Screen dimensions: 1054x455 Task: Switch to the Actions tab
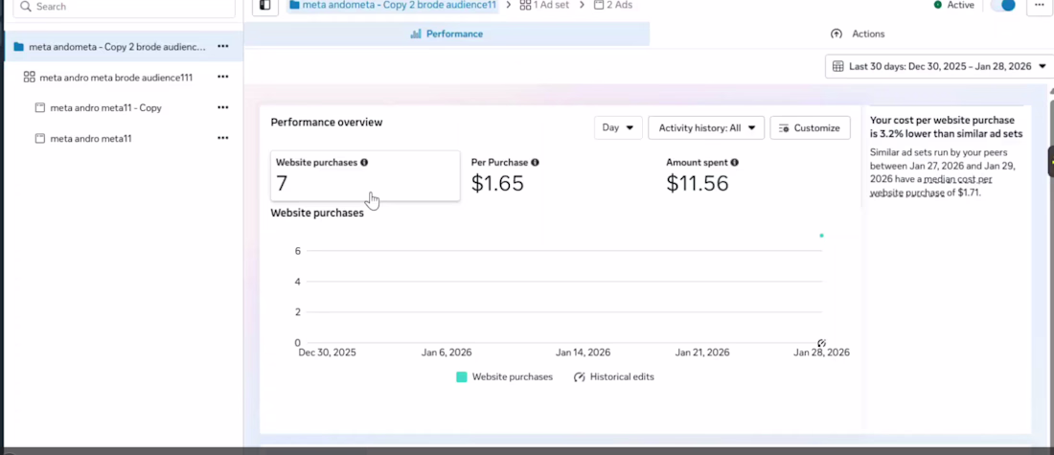[x=858, y=34]
